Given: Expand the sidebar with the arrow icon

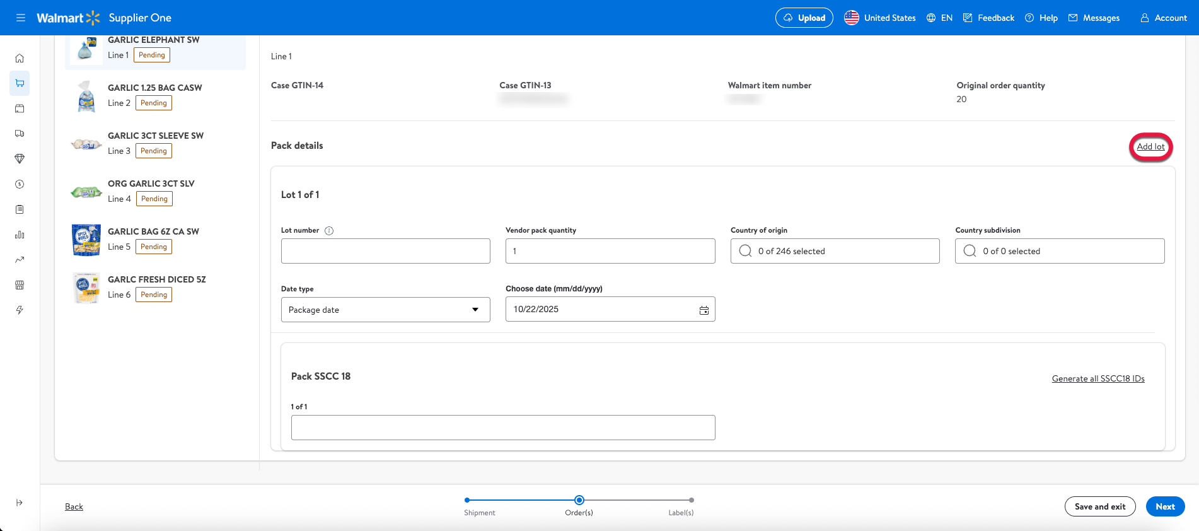Looking at the screenshot, I should click(20, 503).
